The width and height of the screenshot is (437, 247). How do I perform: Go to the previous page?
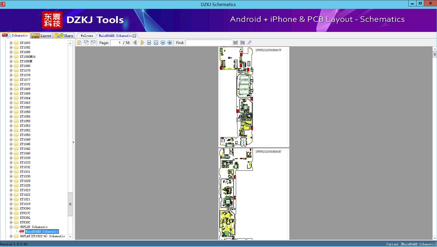[135, 43]
